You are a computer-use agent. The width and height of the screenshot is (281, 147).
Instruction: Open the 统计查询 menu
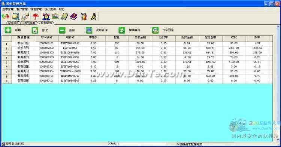point(50,9)
